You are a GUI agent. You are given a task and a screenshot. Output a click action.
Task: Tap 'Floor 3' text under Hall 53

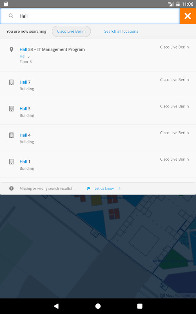26,62
